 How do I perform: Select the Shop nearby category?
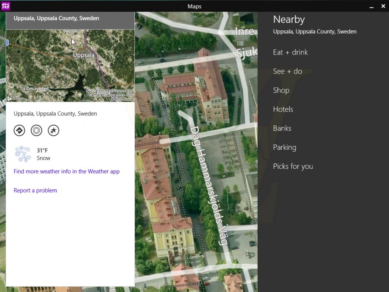[281, 90]
